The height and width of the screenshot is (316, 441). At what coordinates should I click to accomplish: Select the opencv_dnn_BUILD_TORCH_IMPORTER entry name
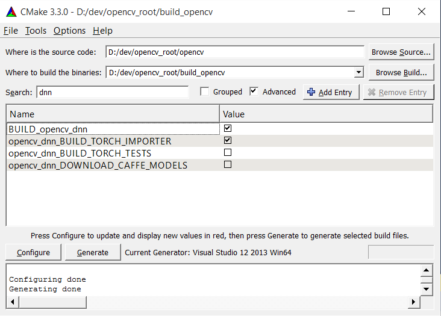(x=90, y=141)
